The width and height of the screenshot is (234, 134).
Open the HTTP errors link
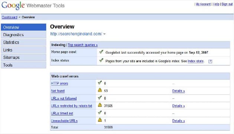59,83
